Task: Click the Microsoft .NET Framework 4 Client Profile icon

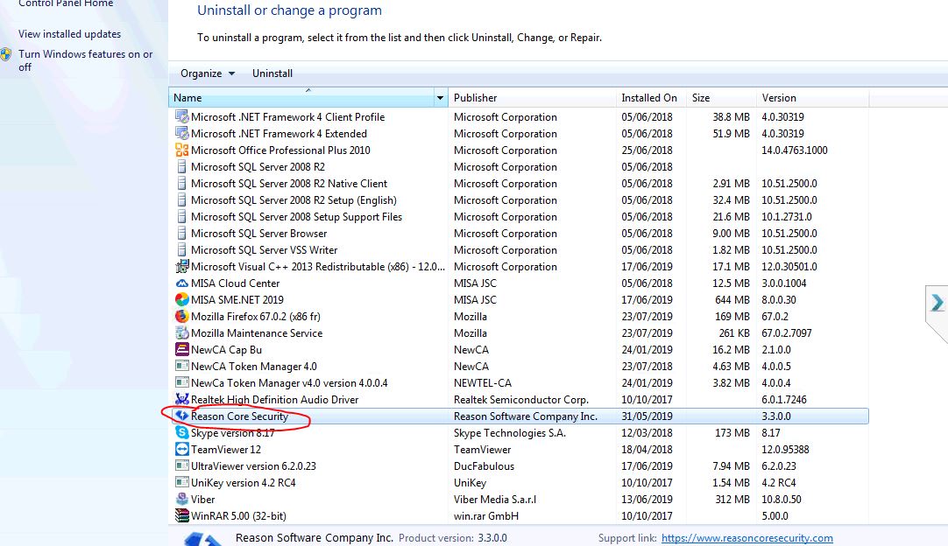Action: [x=181, y=116]
